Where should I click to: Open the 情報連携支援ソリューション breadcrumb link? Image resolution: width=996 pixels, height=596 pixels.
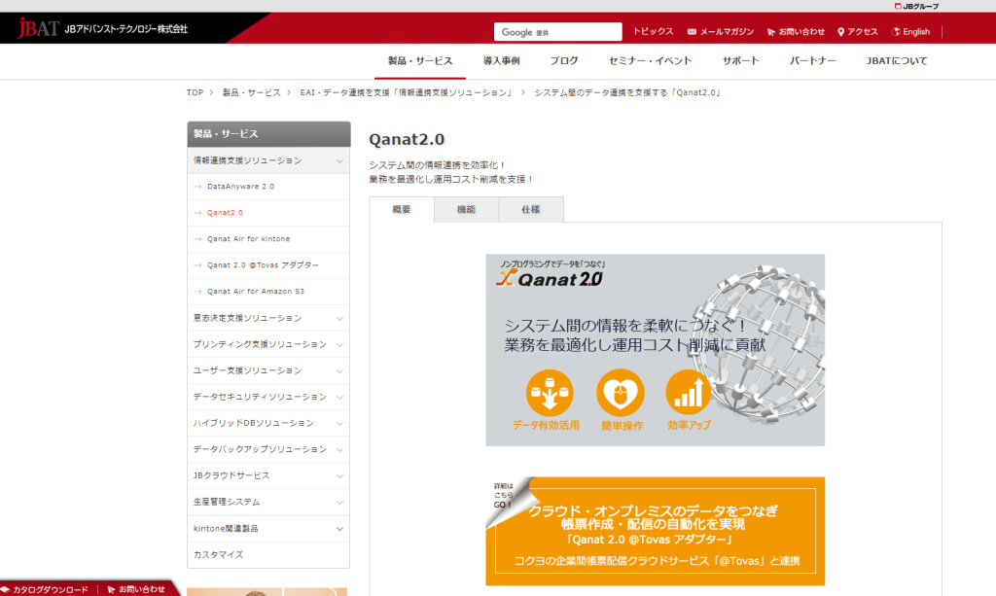point(407,92)
